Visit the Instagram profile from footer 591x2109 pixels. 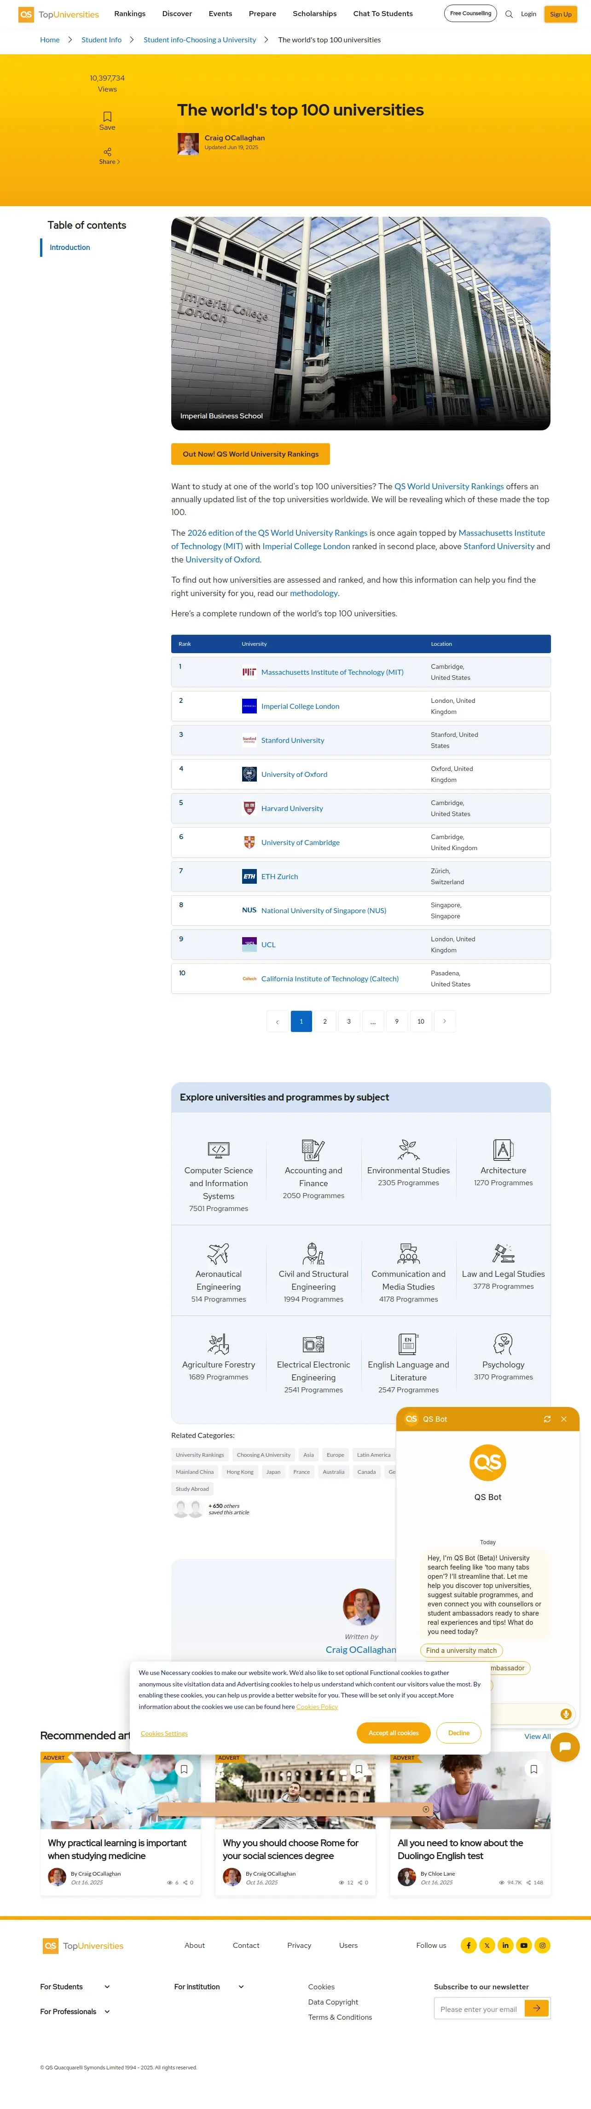[x=542, y=1945]
